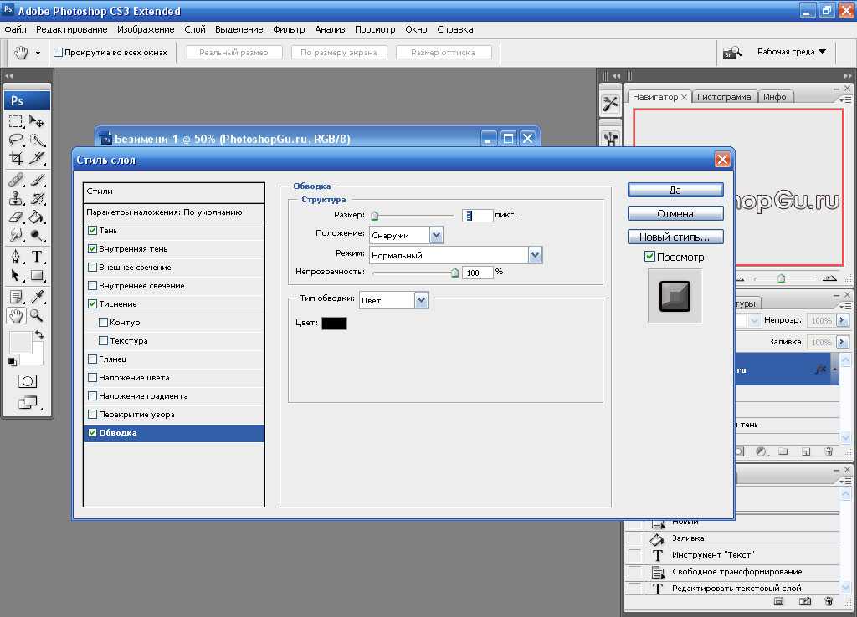Select the Hand tool in toolbox
Viewport: 857px width, 617px height.
click(x=16, y=315)
